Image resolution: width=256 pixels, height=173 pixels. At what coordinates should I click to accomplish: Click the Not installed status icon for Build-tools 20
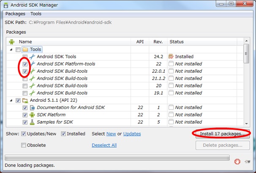(171, 85)
